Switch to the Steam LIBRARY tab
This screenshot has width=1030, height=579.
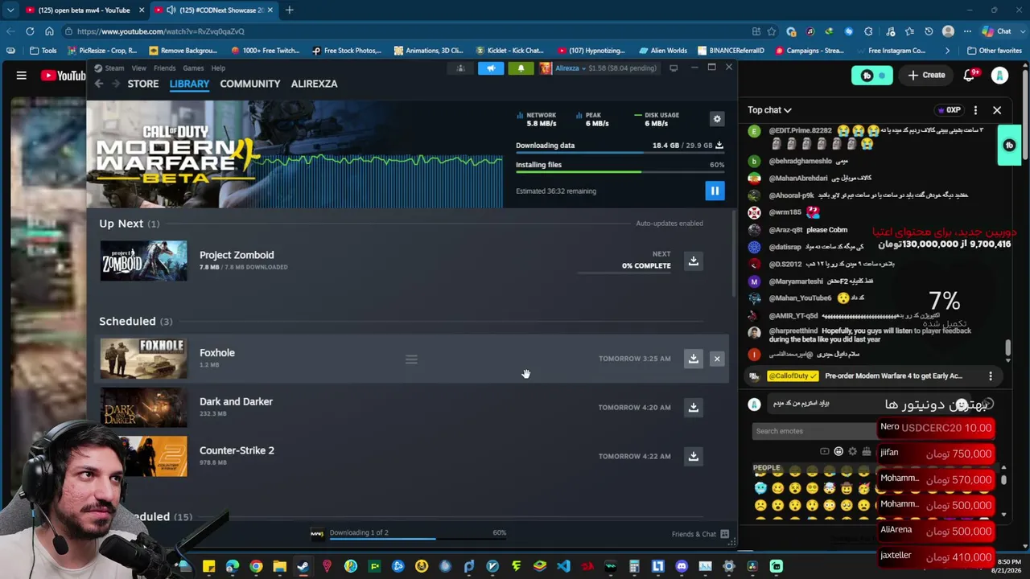click(189, 84)
